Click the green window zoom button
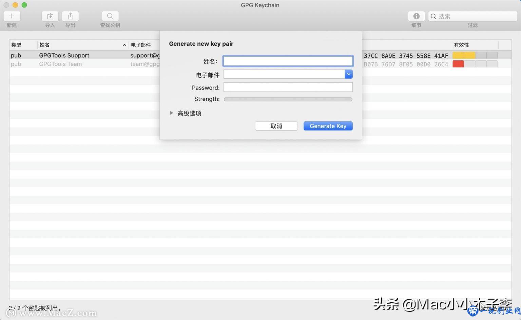This screenshot has height=320, width=521. [x=24, y=5]
